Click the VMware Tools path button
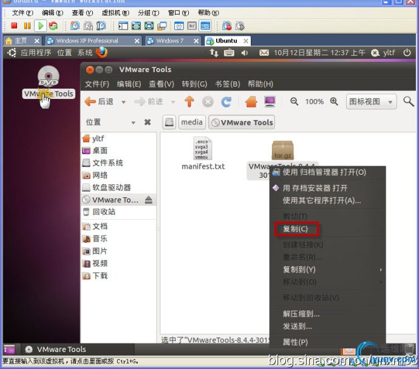The height and width of the screenshot is (369, 419). point(242,123)
